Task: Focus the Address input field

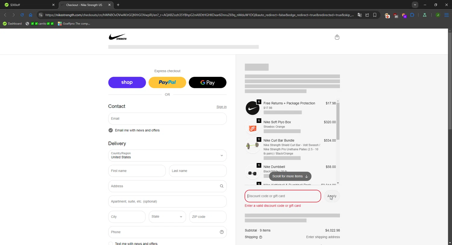Action: [167, 186]
